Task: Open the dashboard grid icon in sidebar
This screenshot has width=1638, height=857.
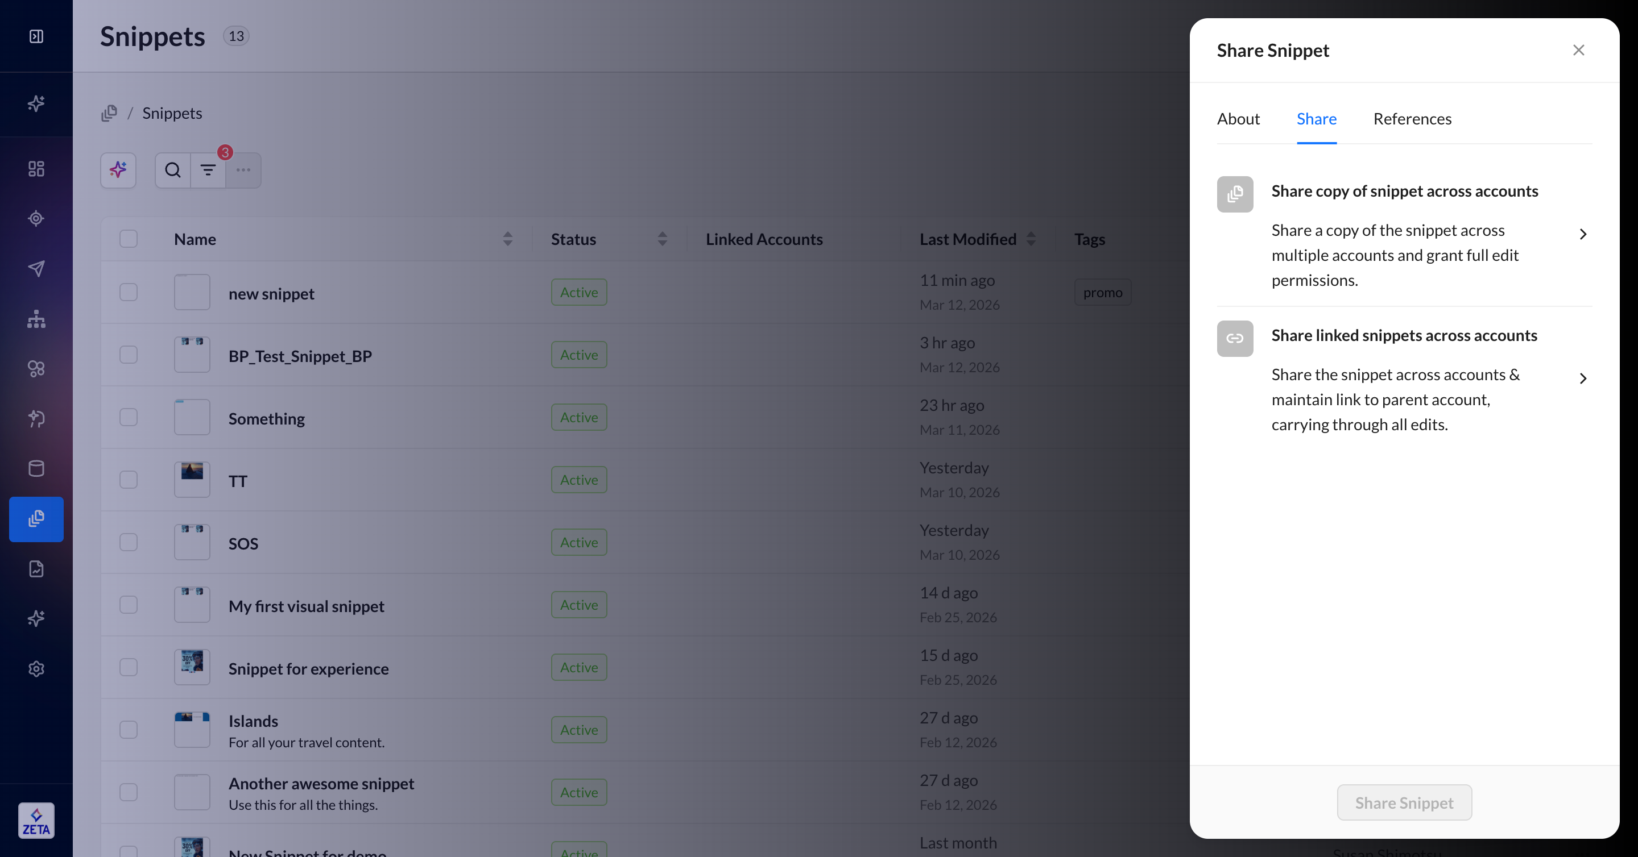Action: tap(36, 168)
